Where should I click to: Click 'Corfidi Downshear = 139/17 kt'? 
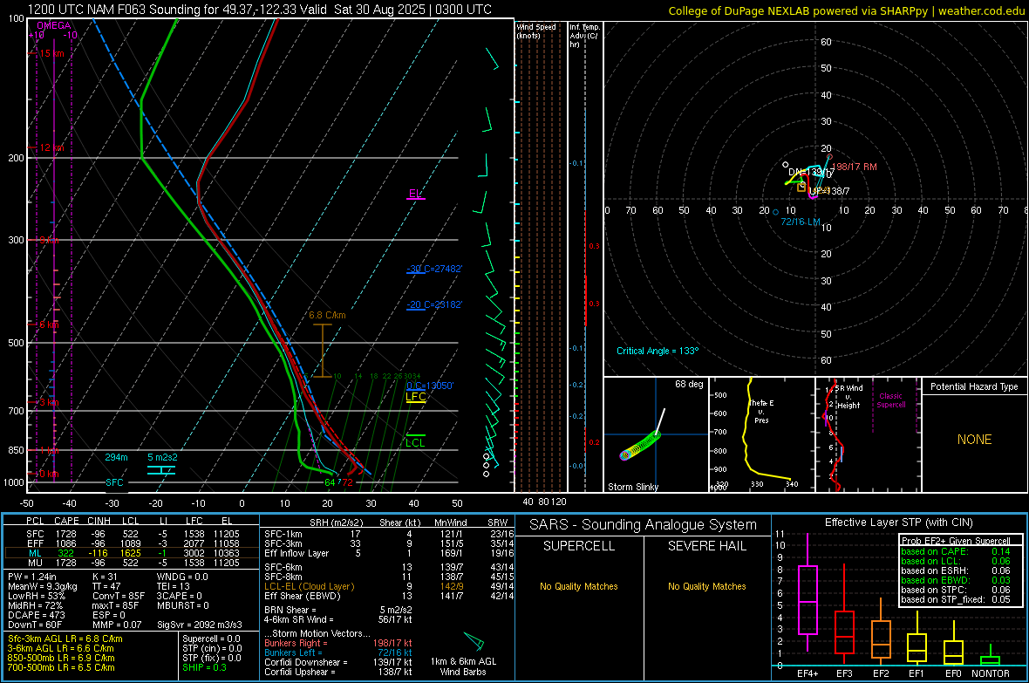(x=338, y=662)
